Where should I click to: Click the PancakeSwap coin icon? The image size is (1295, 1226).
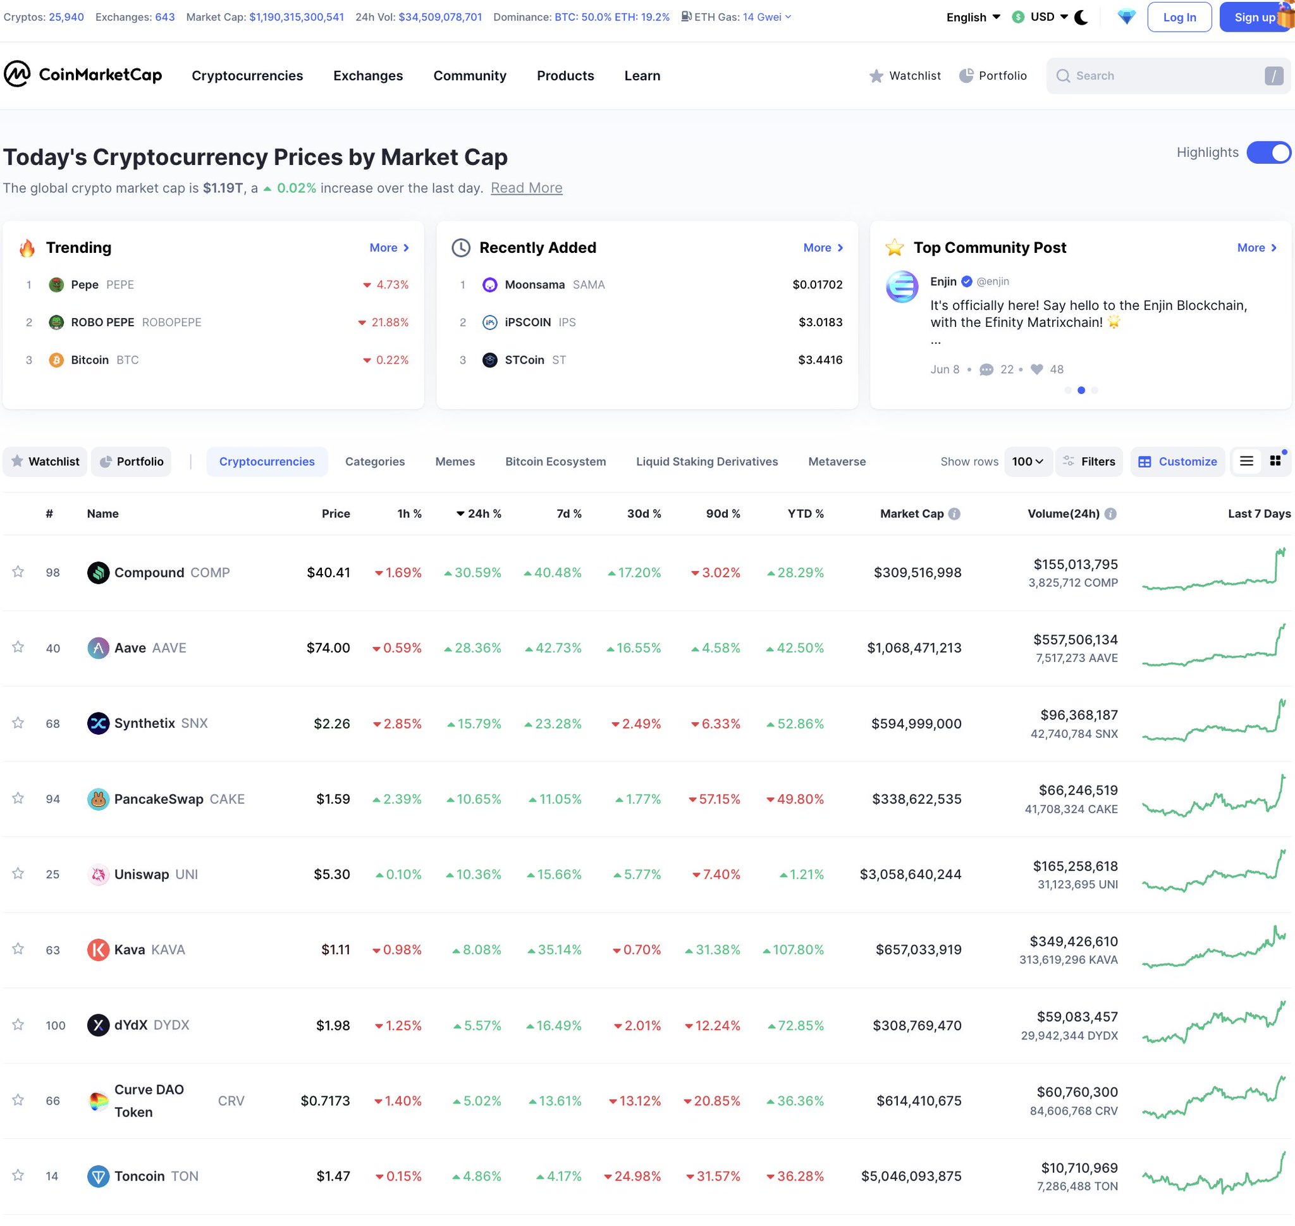pyautogui.click(x=98, y=799)
